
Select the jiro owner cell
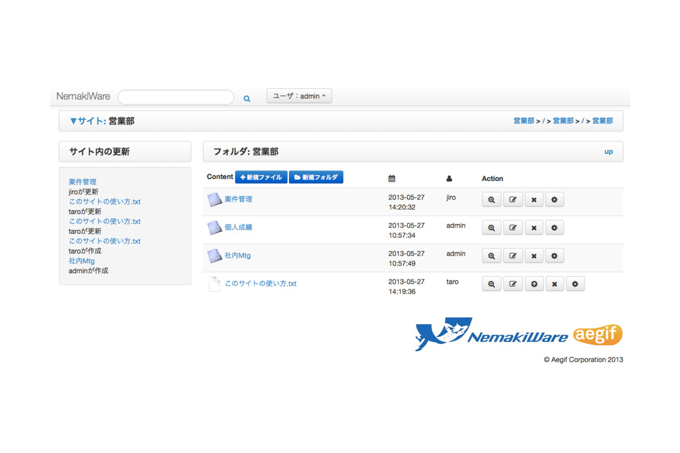coord(451,197)
